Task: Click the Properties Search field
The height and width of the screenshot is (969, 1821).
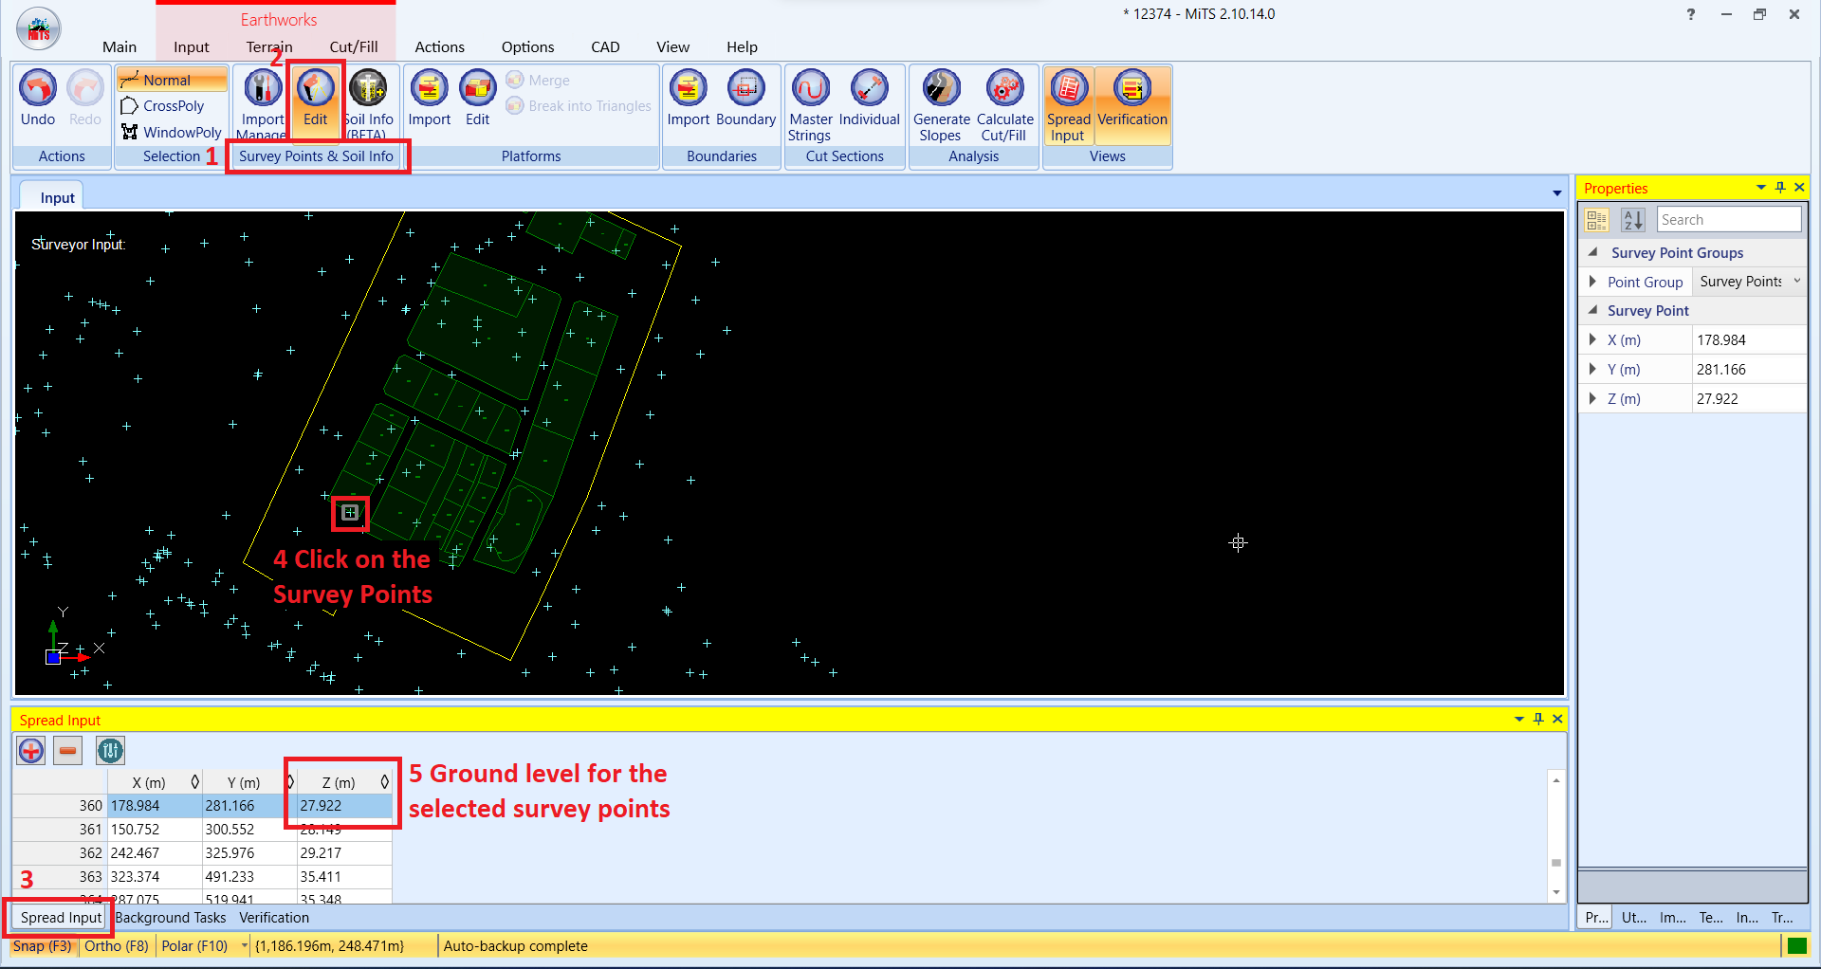Action: click(x=1729, y=220)
